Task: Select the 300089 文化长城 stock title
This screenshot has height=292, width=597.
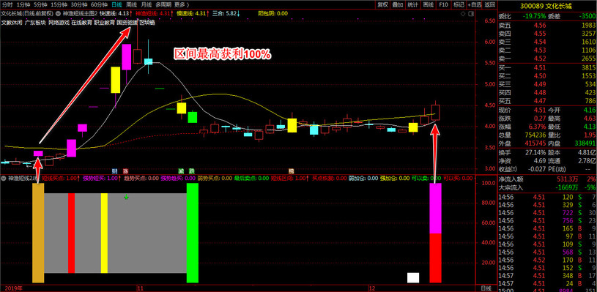Action: (547, 5)
